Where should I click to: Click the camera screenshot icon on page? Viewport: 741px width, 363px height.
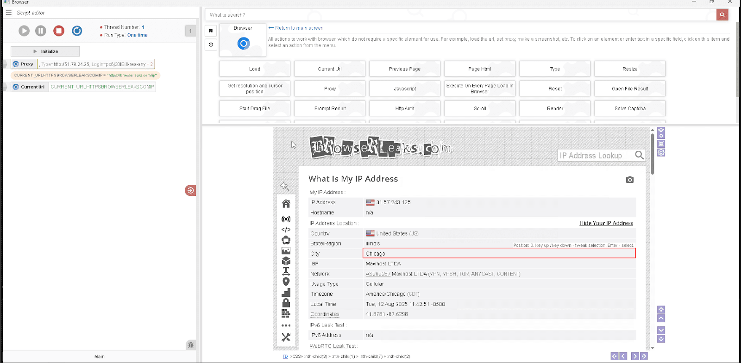click(629, 180)
